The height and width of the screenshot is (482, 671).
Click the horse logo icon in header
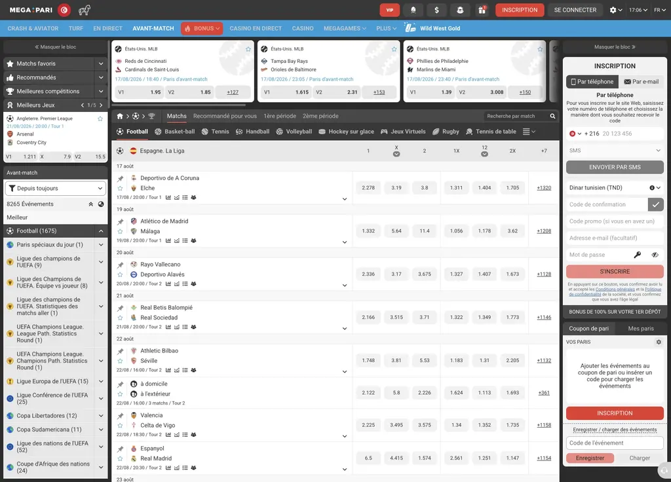(x=85, y=10)
